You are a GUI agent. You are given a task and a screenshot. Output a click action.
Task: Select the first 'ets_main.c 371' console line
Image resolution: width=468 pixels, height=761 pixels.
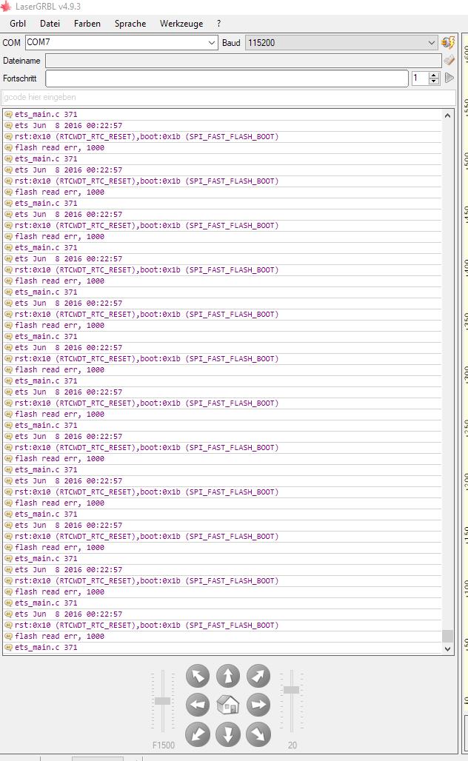[x=222, y=115]
